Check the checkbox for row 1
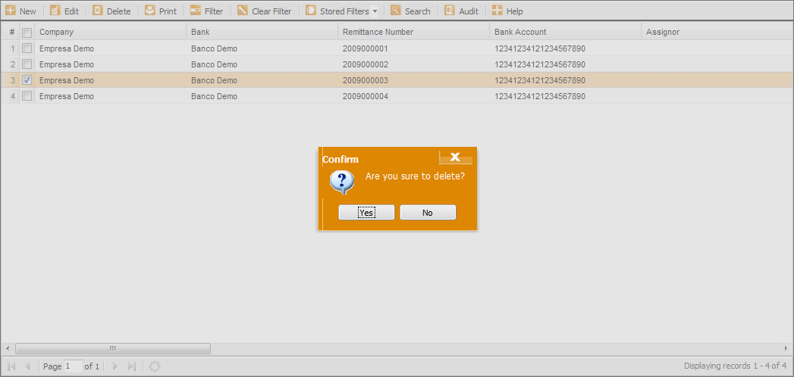This screenshot has width=794, height=377. (27, 48)
